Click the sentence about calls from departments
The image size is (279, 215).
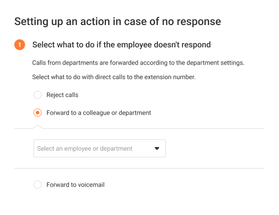(138, 63)
